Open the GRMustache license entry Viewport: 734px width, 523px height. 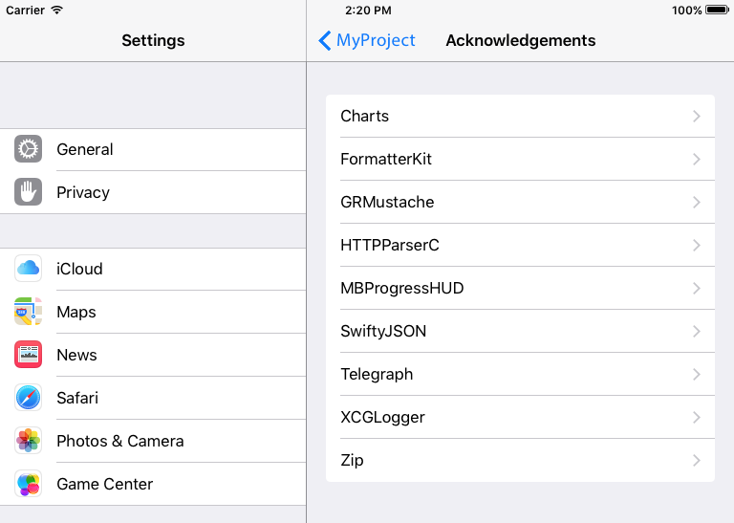point(387,202)
